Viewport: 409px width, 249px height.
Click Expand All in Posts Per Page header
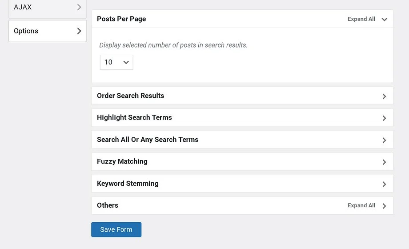point(361,19)
